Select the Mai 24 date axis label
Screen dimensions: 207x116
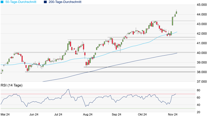(x=5, y=114)
